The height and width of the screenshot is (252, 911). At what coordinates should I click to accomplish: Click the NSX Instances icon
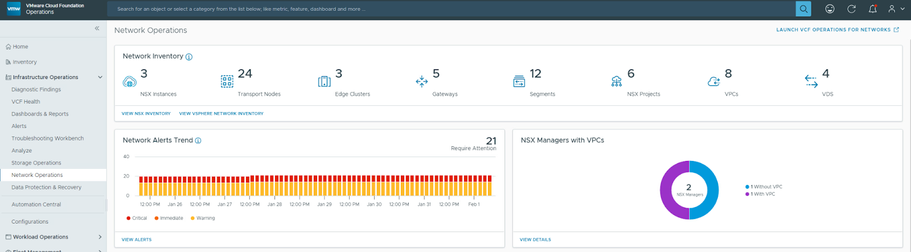(x=130, y=81)
